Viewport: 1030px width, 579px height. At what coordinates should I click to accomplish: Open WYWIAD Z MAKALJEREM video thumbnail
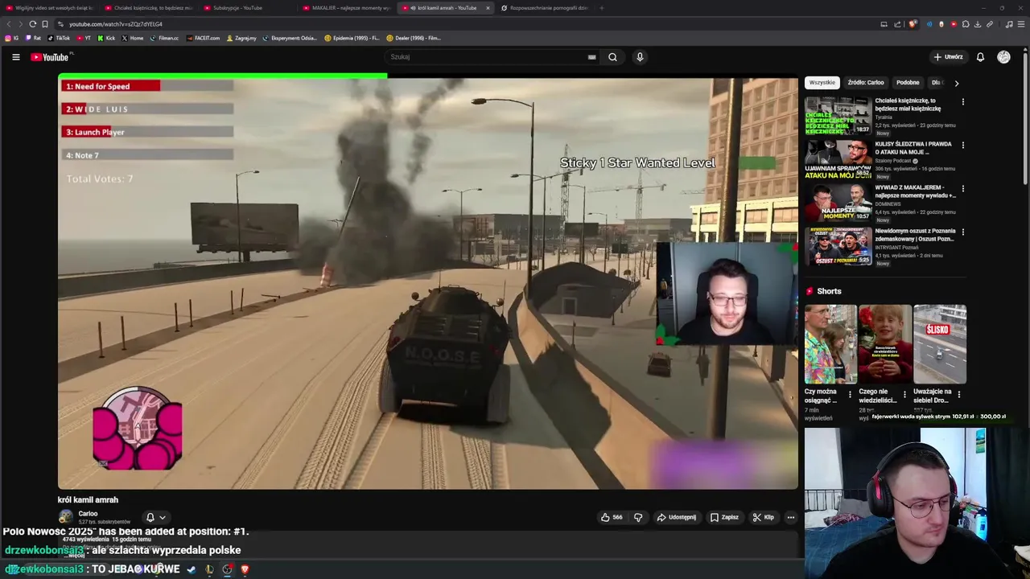pos(838,203)
